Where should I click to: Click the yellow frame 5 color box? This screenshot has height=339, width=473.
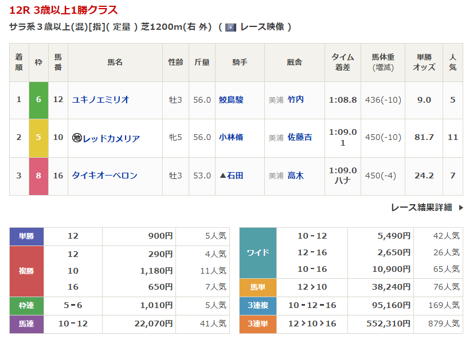(x=38, y=138)
